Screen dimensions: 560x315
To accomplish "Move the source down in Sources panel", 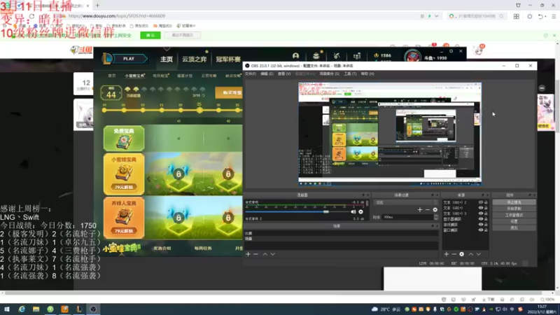I will coord(479,254).
